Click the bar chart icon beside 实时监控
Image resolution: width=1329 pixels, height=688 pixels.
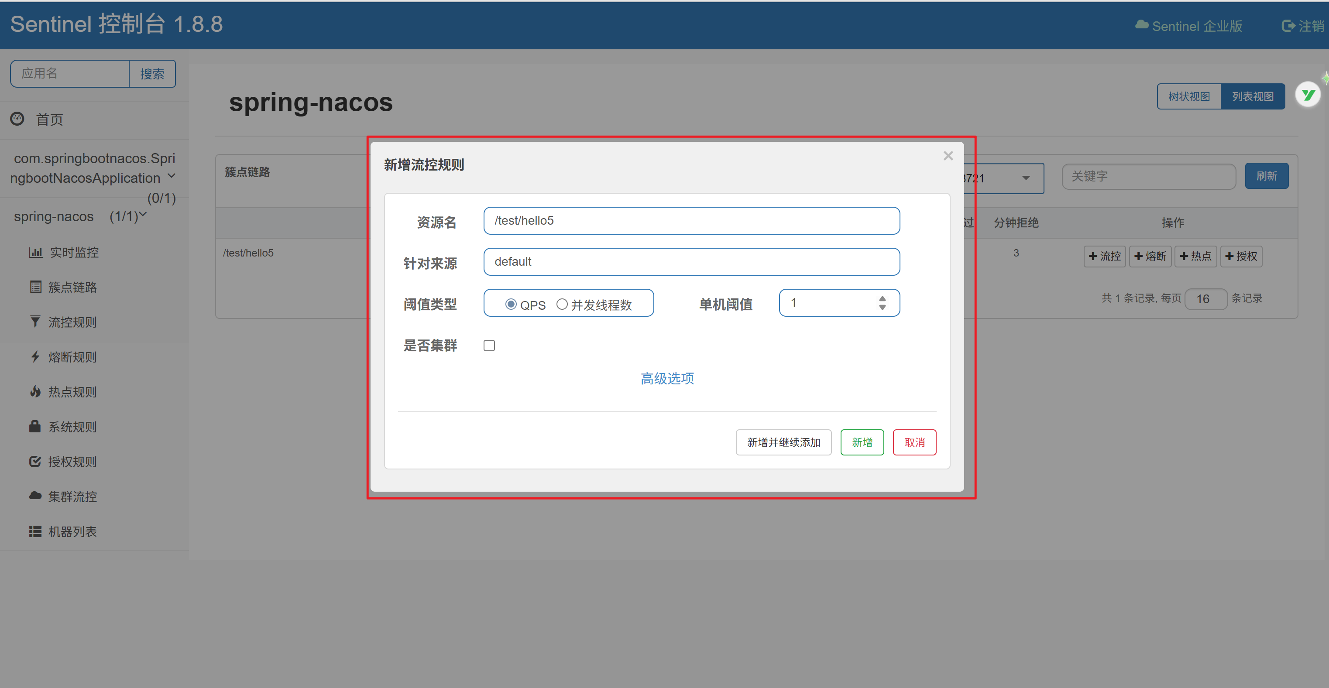35,252
